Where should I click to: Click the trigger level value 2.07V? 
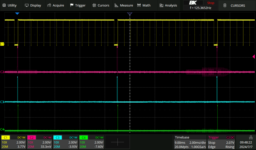tap(230, 142)
